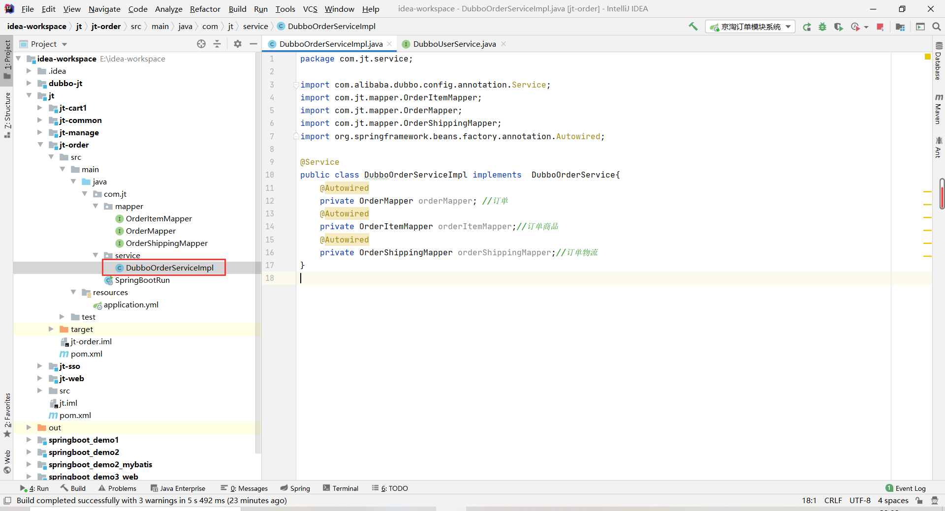The image size is (945, 511).
Task: Click the UTF-8 encoding status widget
Action: click(x=860, y=501)
